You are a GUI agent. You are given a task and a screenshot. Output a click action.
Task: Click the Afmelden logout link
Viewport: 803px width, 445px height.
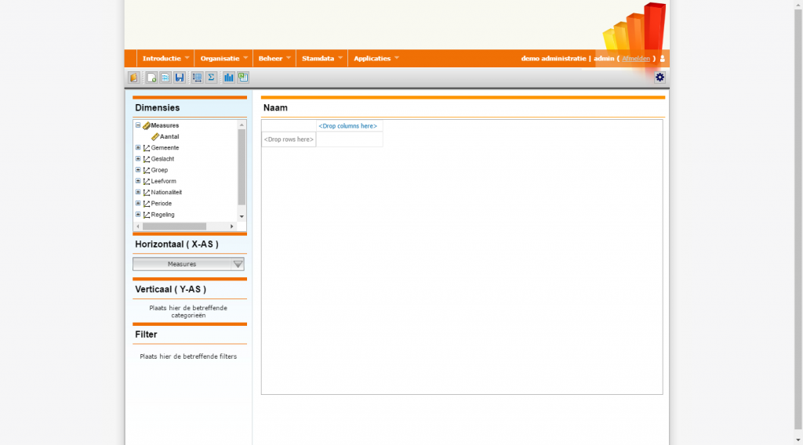pyautogui.click(x=636, y=59)
